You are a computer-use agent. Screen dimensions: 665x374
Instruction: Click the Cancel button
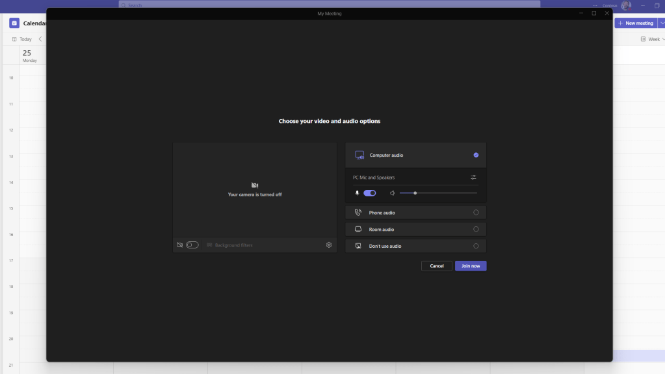[437, 266]
